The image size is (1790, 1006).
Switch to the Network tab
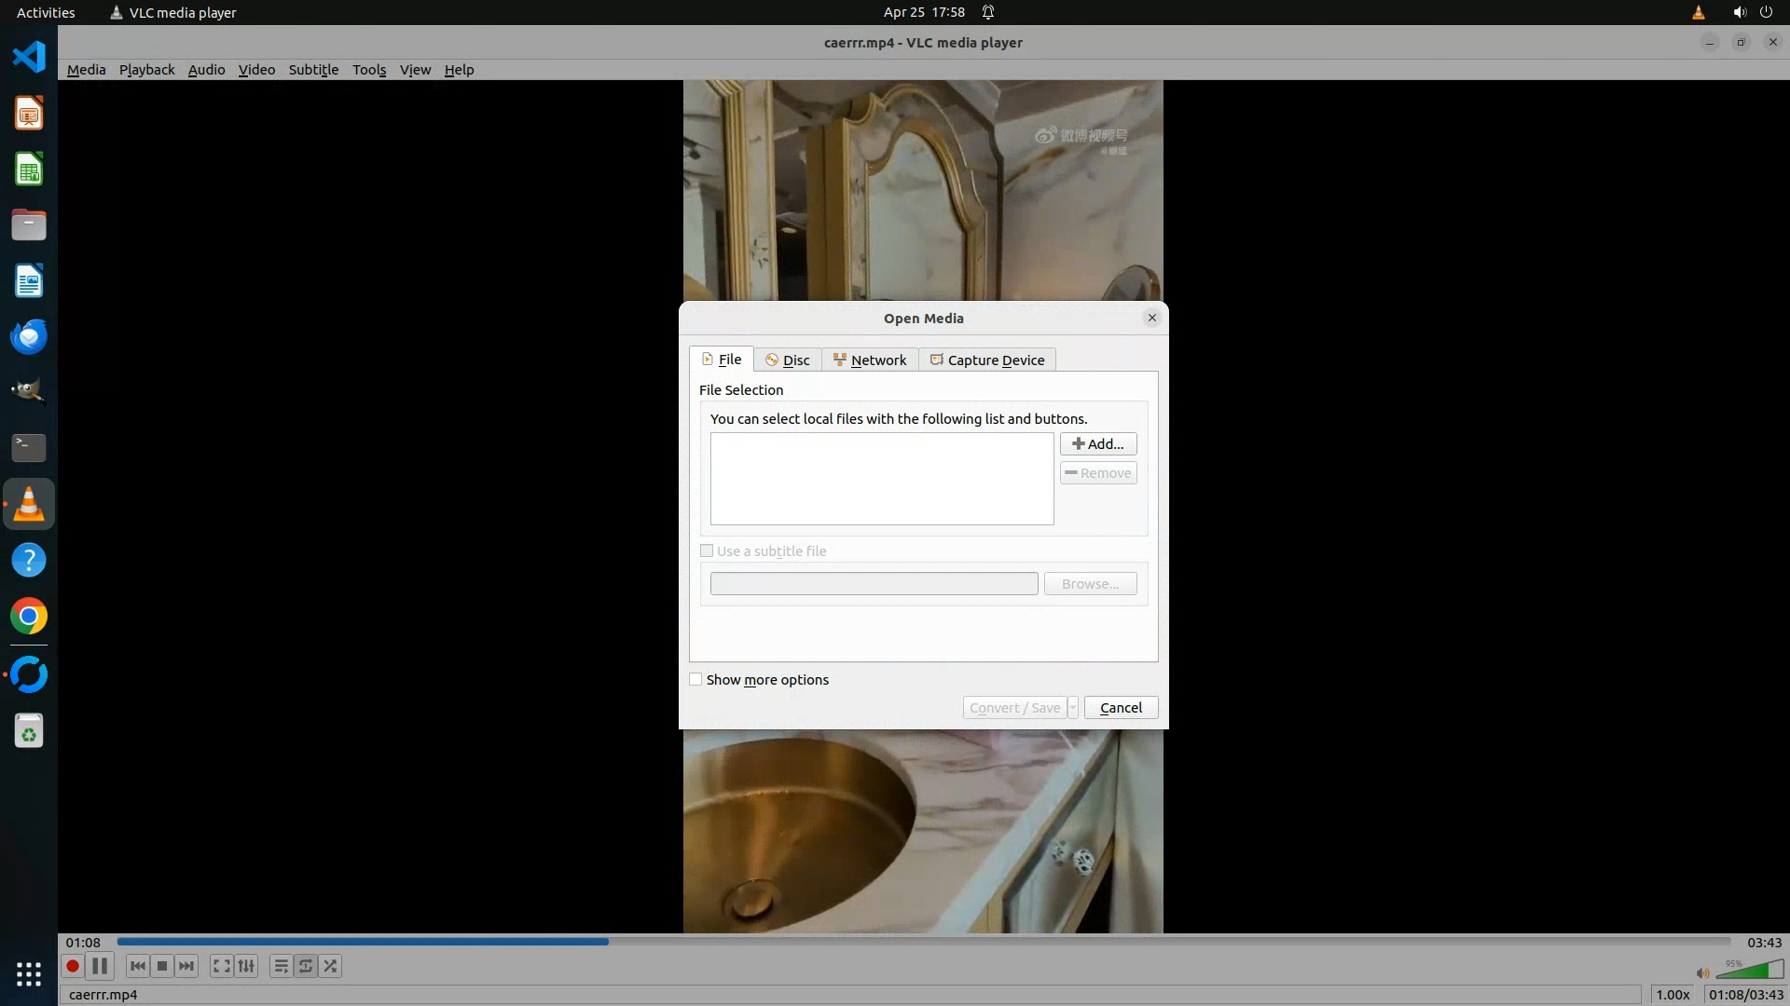pyautogui.click(x=869, y=360)
